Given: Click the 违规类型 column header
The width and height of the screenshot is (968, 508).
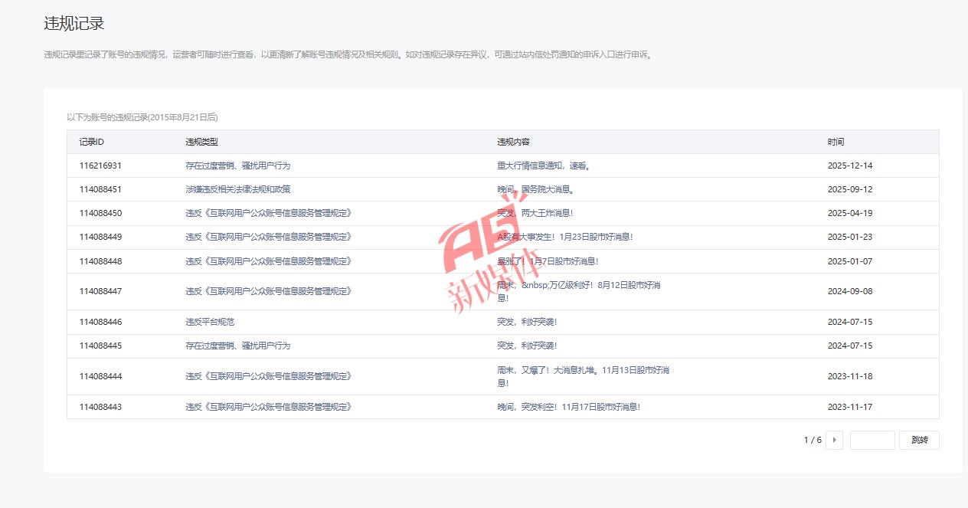Looking at the screenshot, I should [201, 142].
